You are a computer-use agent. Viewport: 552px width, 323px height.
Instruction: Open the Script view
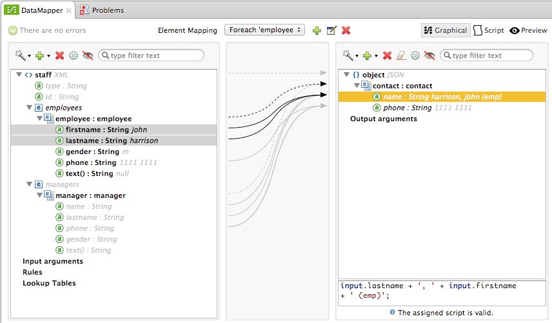tap(489, 30)
